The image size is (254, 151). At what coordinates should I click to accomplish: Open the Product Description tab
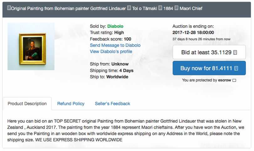[27, 104]
